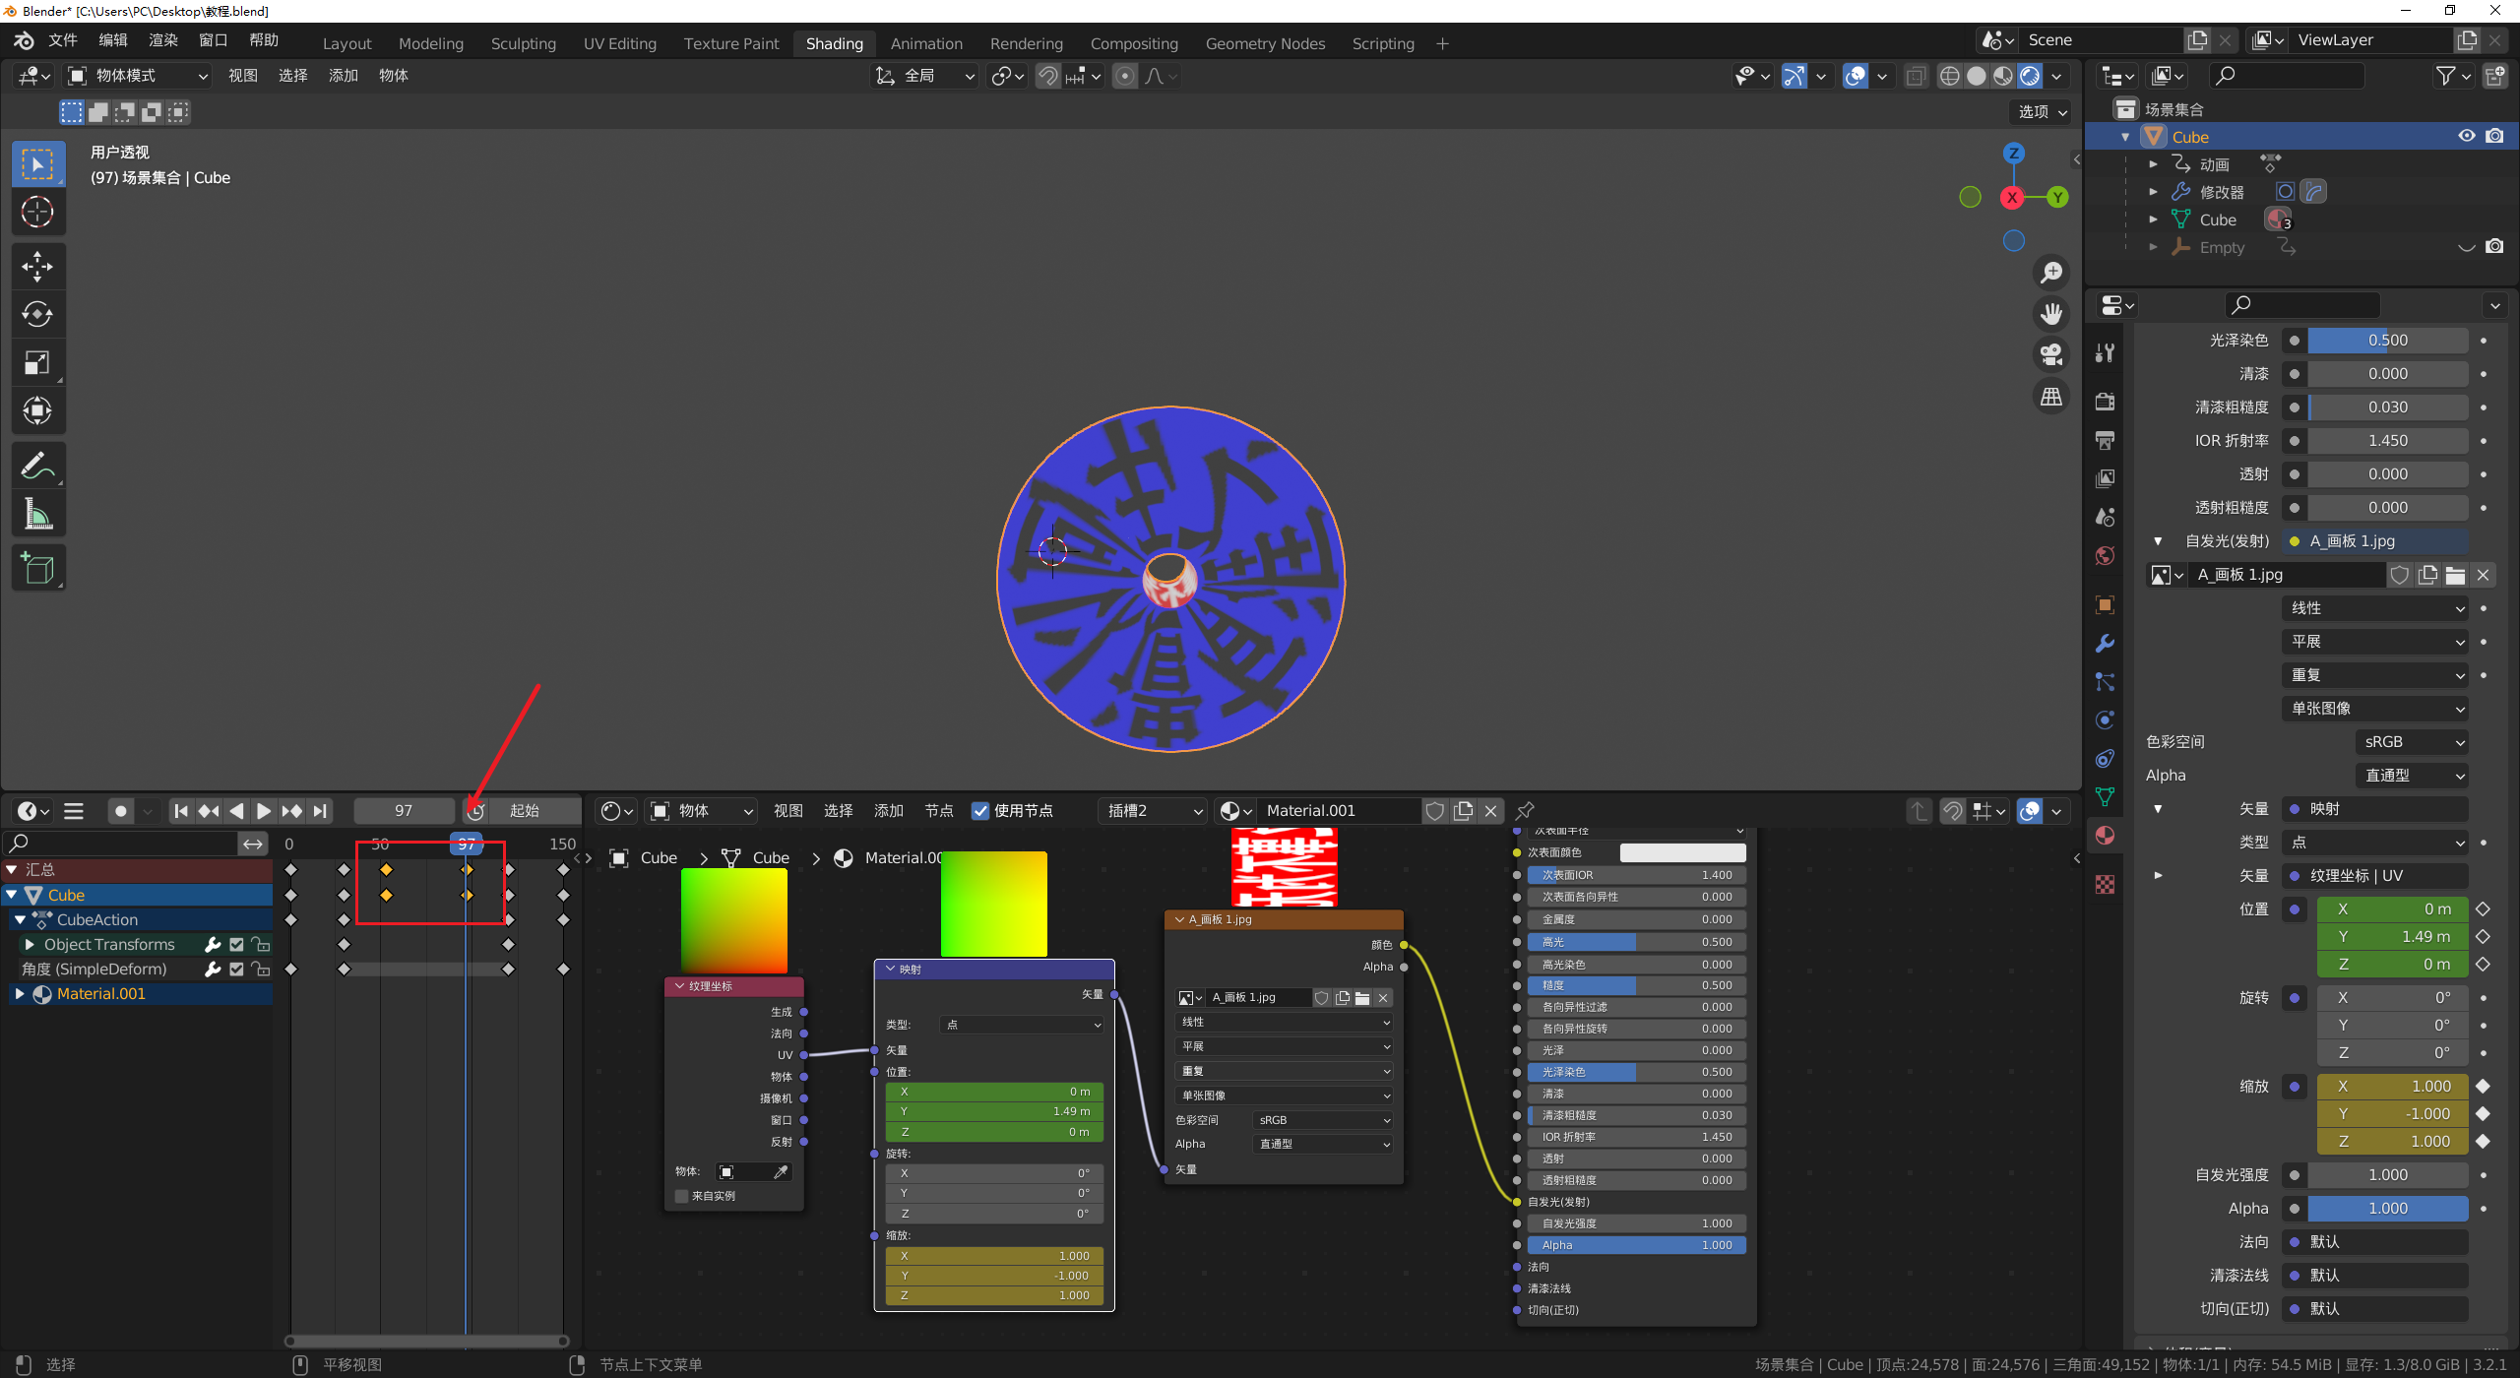Hide Cube in viewport via eye icon
Screen dimensions: 2520x1378
pos(2466,136)
